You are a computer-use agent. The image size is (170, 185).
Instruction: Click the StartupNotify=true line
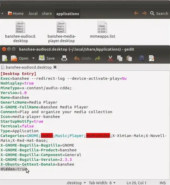point(22,122)
